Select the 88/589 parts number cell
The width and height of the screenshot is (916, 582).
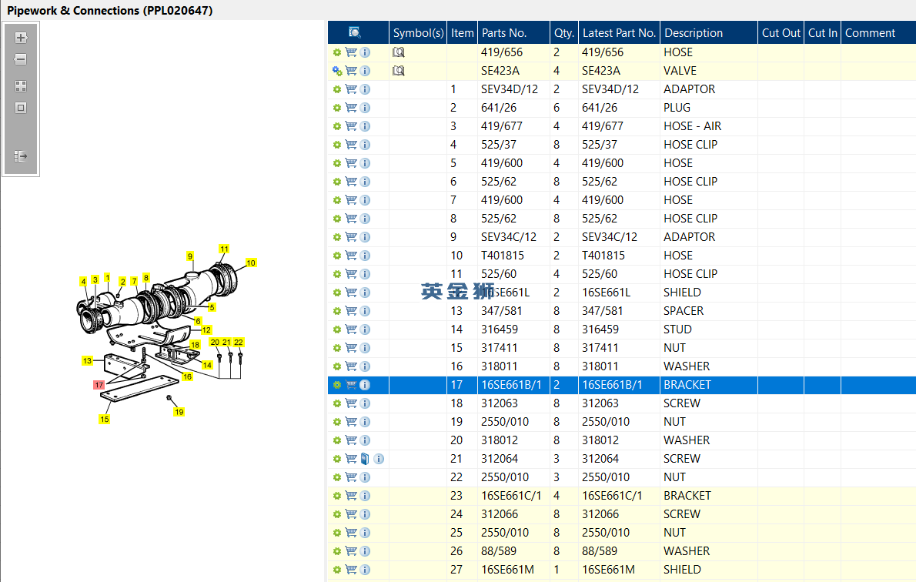click(x=499, y=551)
